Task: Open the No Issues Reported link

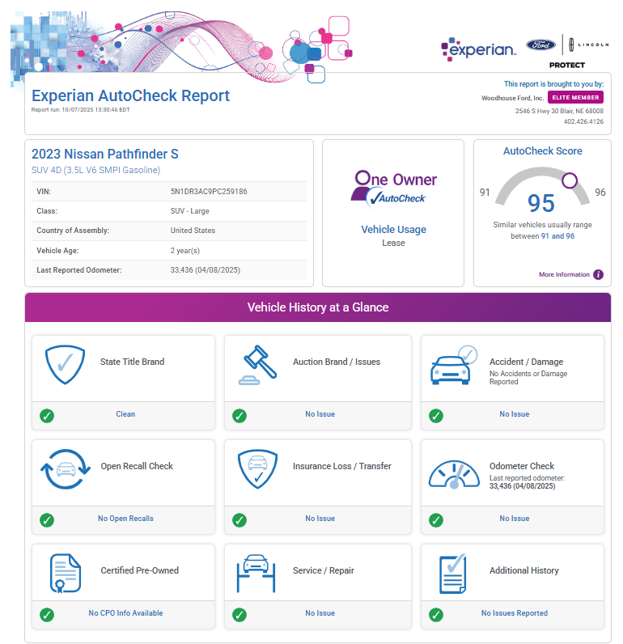Action: (514, 613)
